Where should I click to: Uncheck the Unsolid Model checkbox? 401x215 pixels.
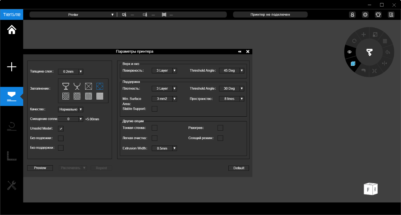click(61, 128)
